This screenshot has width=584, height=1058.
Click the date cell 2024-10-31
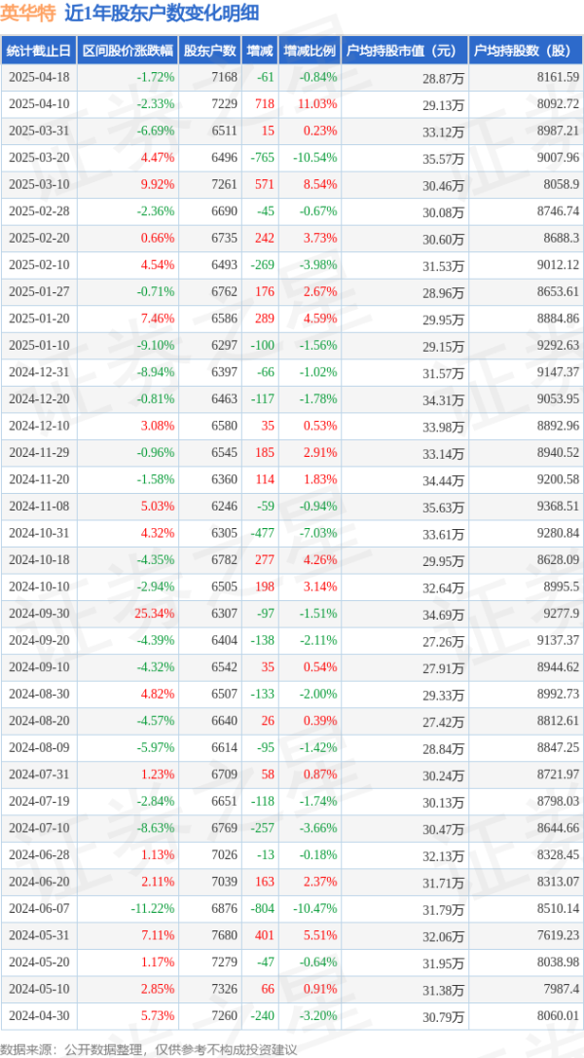coord(40,534)
